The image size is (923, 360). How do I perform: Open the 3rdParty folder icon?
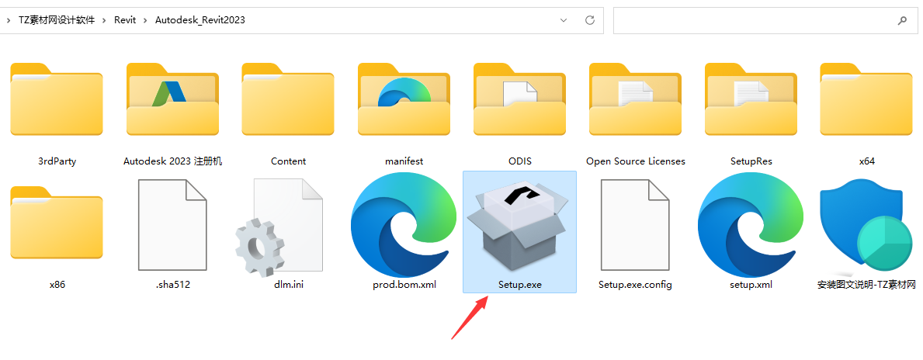tap(57, 99)
